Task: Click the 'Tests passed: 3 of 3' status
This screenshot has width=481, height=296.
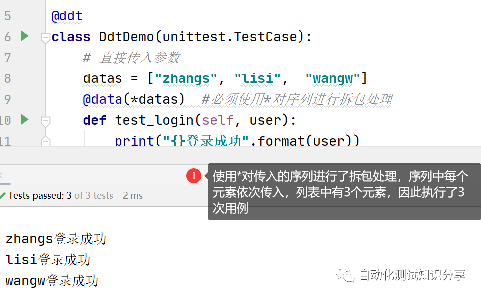Action: 75,196
